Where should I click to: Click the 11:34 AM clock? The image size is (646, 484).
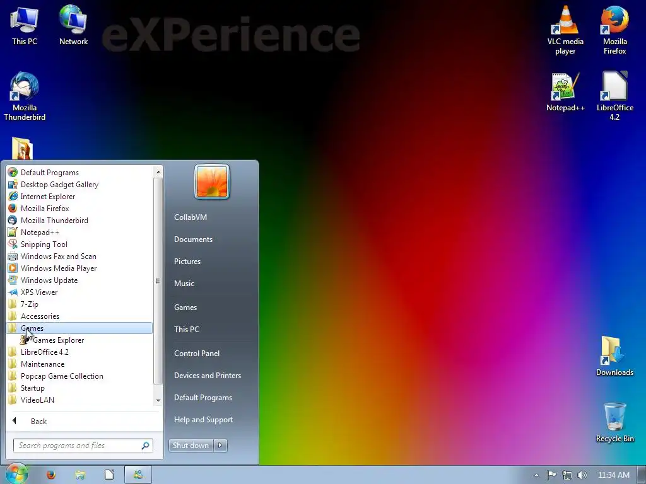pos(613,475)
